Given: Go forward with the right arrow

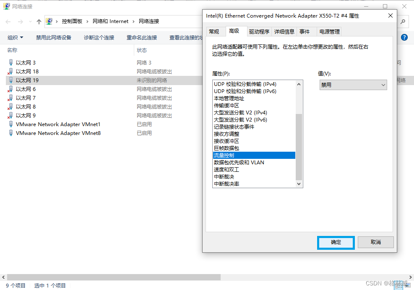Looking at the screenshot, I should (20, 22).
